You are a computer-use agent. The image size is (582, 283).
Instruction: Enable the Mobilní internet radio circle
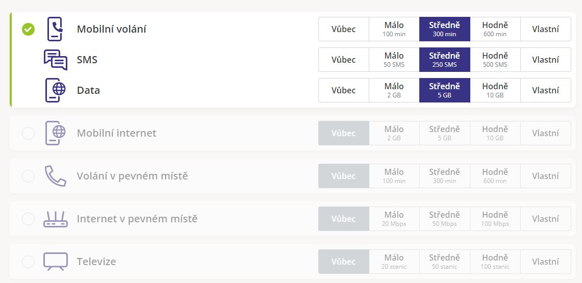point(28,133)
